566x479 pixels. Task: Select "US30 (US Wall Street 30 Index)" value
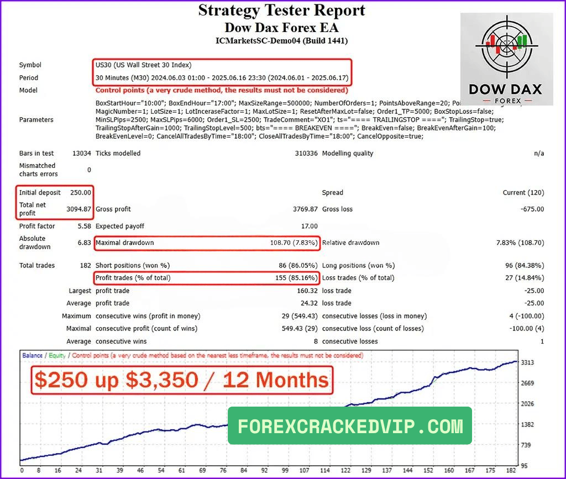click(x=143, y=65)
